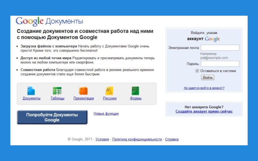The image size is (258, 161).
Task: Click the Google Документы logo
Action: click(49, 21)
